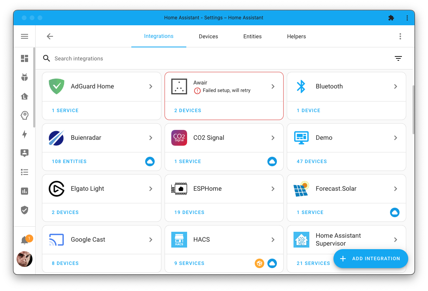Expand the AdGuard Home integration chevron

pyautogui.click(x=151, y=86)
